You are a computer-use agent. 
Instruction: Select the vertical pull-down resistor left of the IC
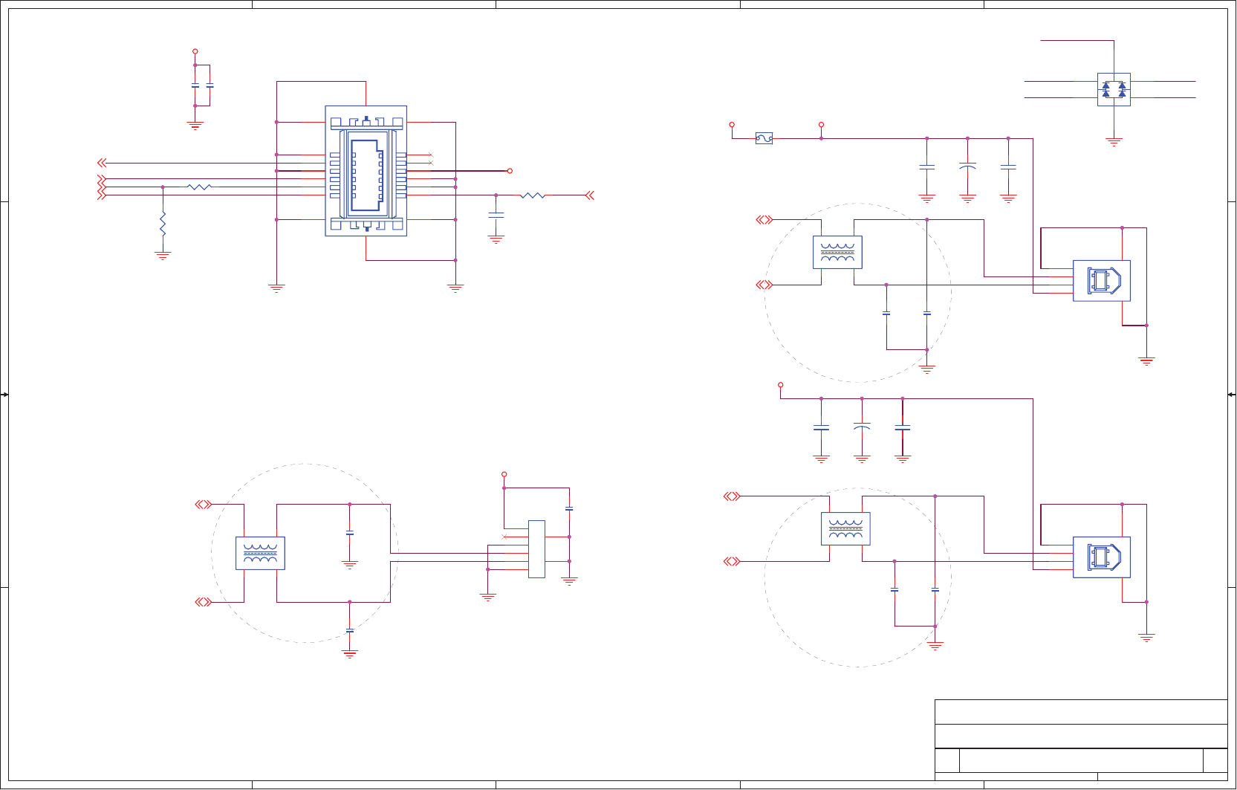pos(163,224)
